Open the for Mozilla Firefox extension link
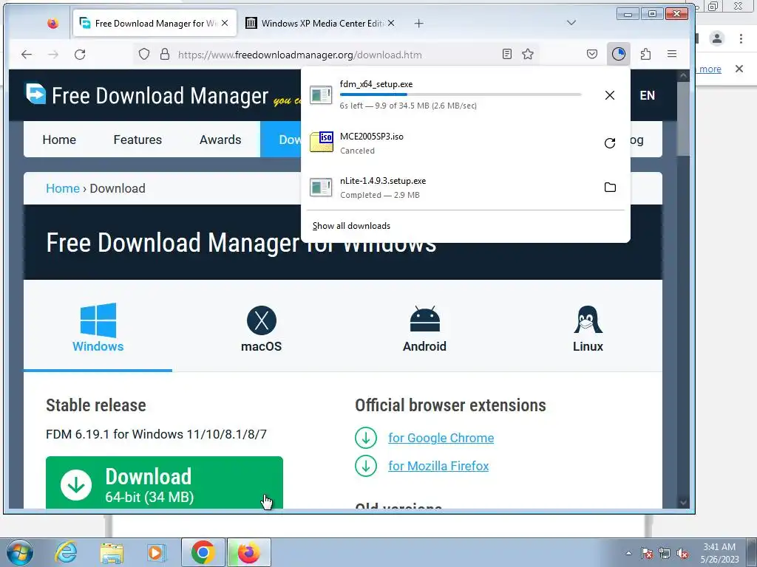The height and width of the screenshot is (567, 757). 438,466
